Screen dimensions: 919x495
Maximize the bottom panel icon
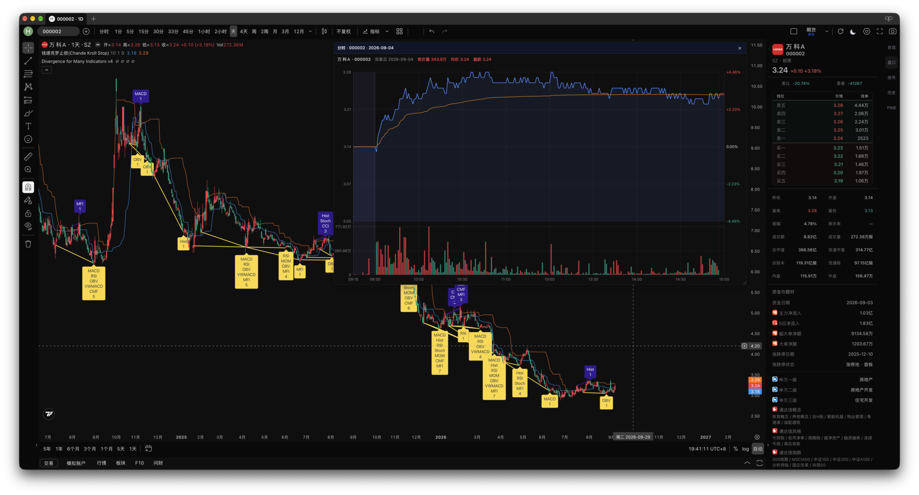pos(760,463)
